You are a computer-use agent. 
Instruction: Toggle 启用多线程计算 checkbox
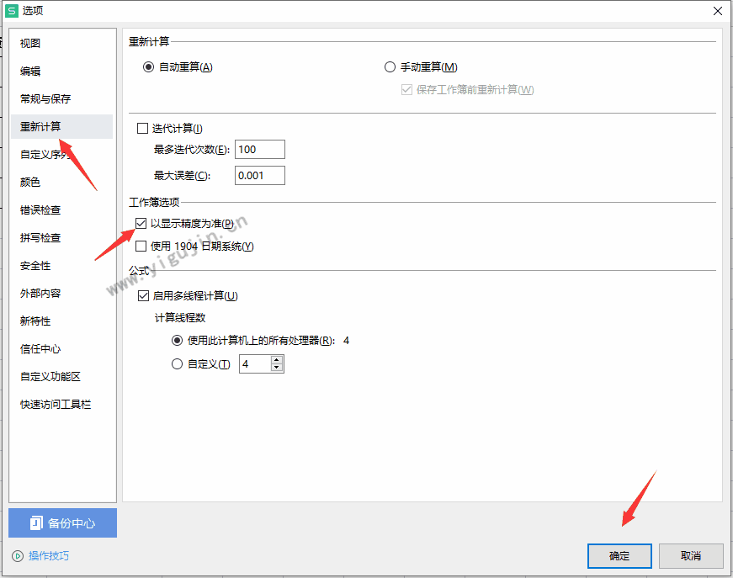[144, 296]
